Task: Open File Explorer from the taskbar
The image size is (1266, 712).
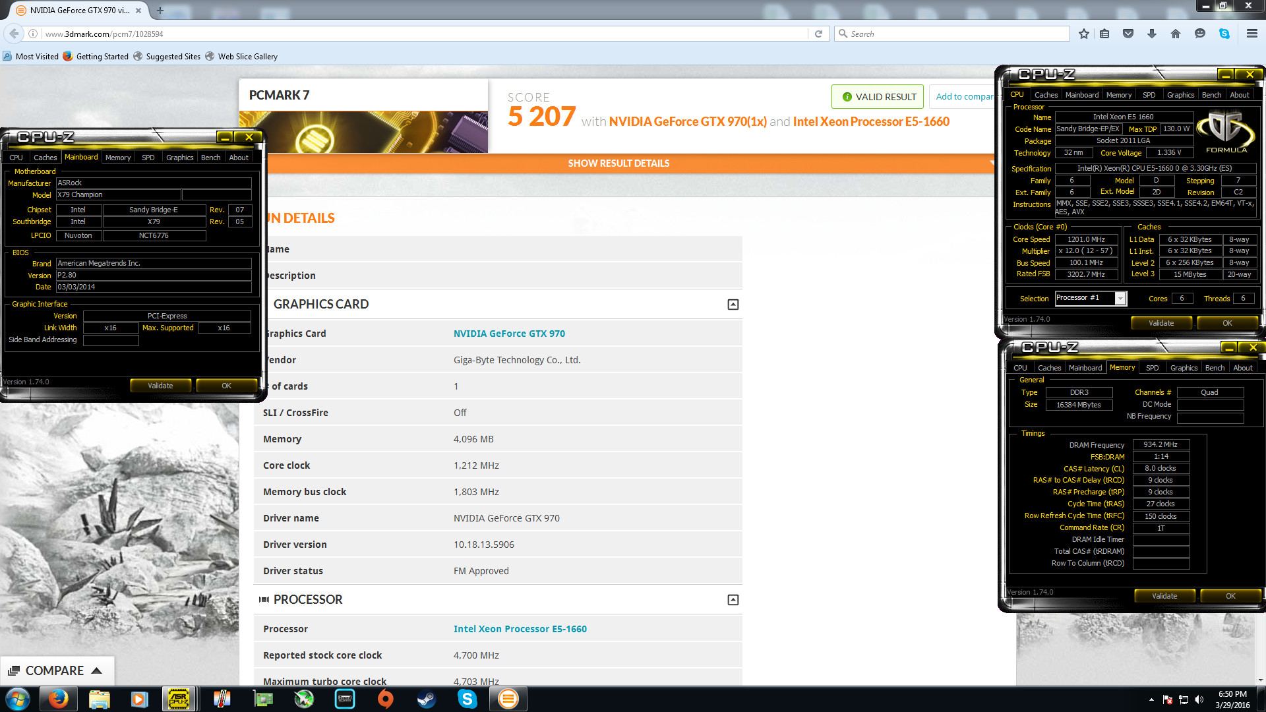Action: [x=99, y=699]
